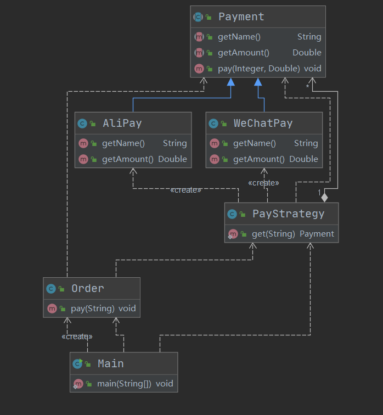Image resolution: width=383 pixels, height=415 pixels.
Task: Click the method icon of AliPay getAmount()
Action: pyautogui.click(x=83, y=159)
